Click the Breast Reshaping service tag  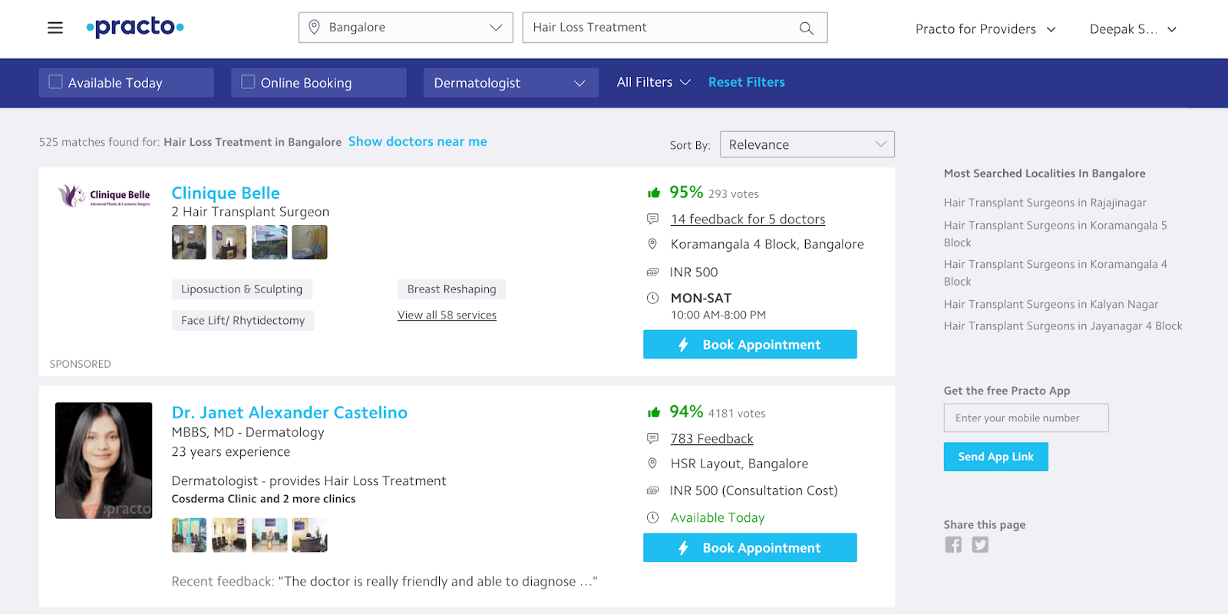[451, 289]
